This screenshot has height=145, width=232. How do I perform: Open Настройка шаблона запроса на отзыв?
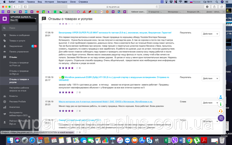pos(19,89)
